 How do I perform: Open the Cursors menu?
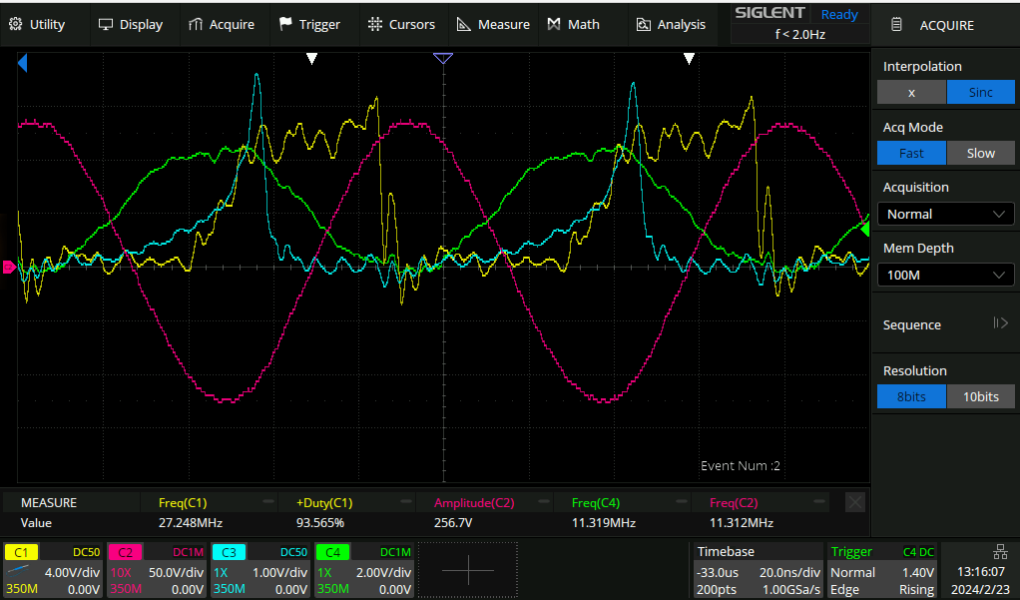click(401, 24)
